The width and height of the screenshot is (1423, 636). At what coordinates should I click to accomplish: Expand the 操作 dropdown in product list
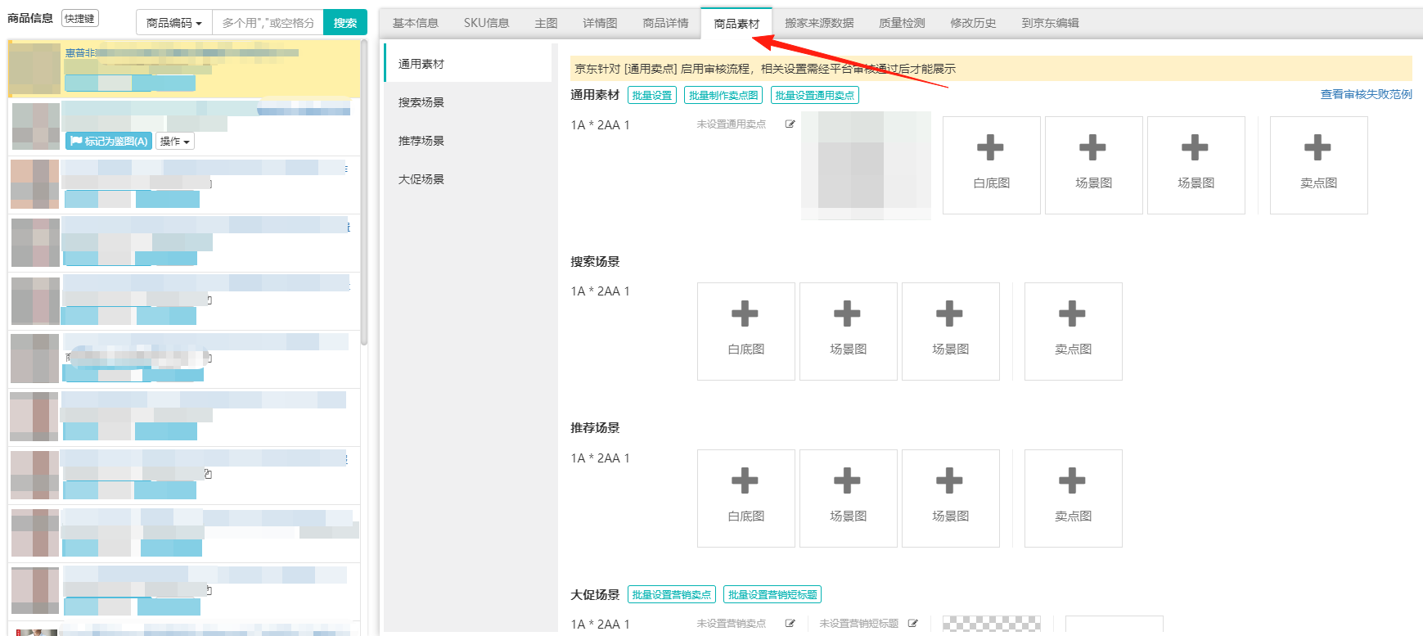(x=175, y=142)
